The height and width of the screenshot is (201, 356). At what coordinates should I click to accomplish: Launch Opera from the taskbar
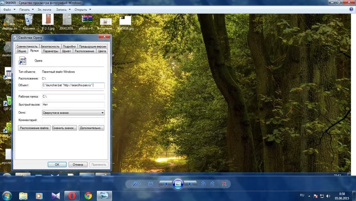coord(72,196)
